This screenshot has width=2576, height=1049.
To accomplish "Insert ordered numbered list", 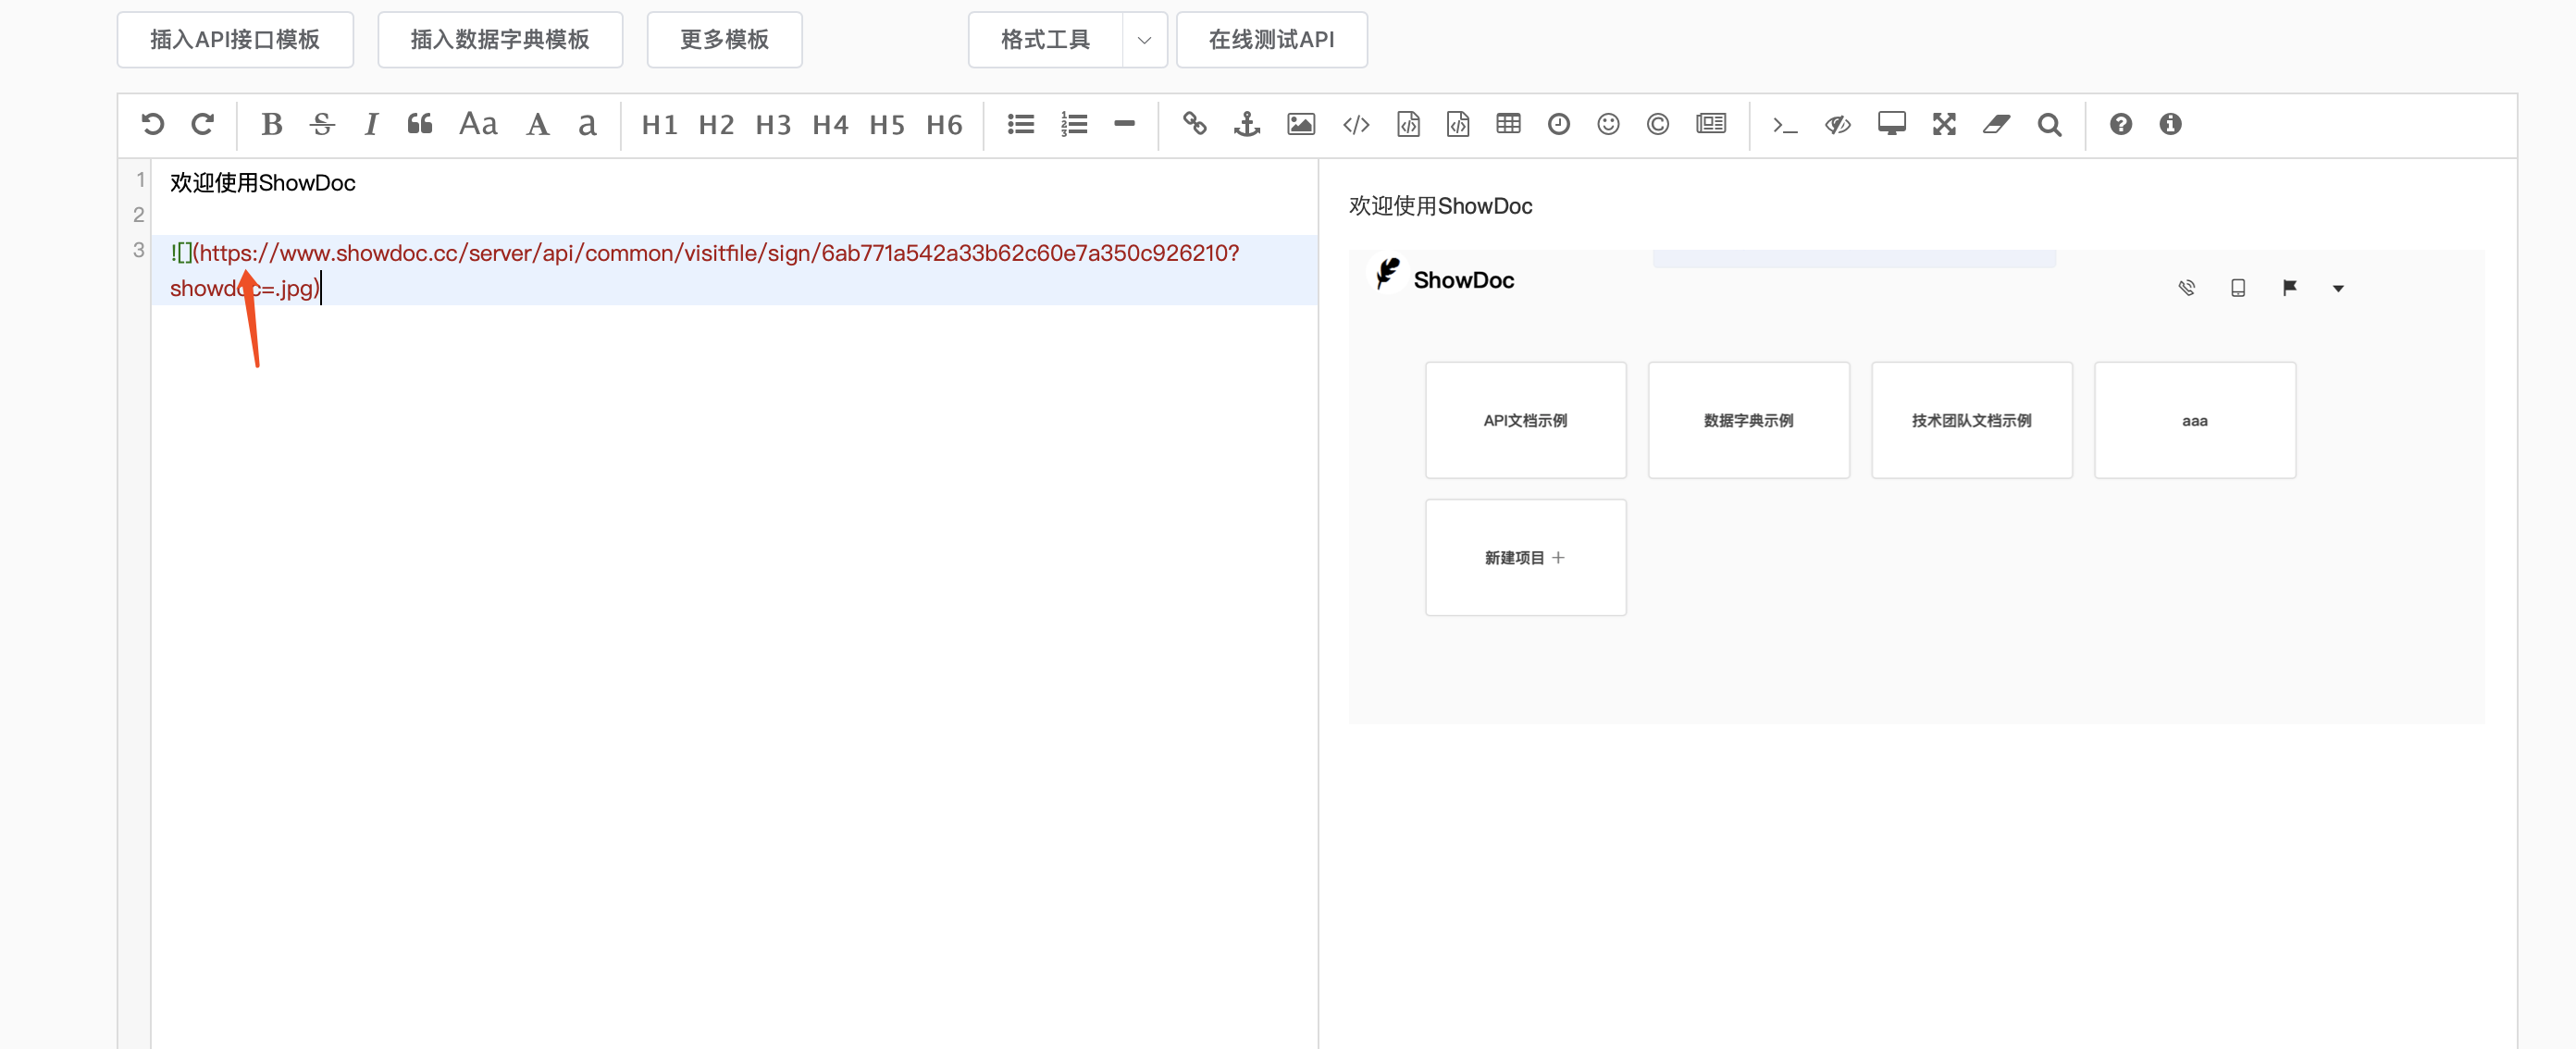I will click(1074, 124).
